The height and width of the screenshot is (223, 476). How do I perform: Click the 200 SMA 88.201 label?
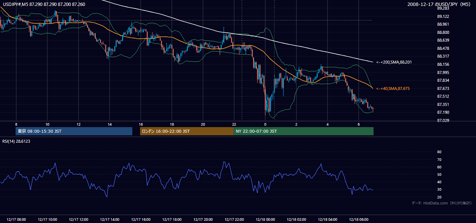click(394, 62)
